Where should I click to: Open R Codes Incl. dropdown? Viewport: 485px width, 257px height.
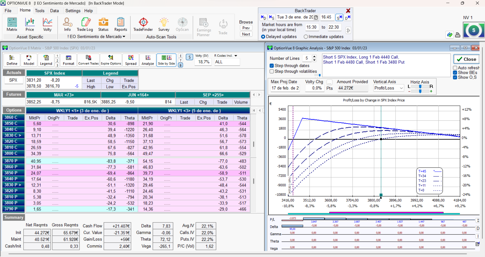click(x=236, y=56)
